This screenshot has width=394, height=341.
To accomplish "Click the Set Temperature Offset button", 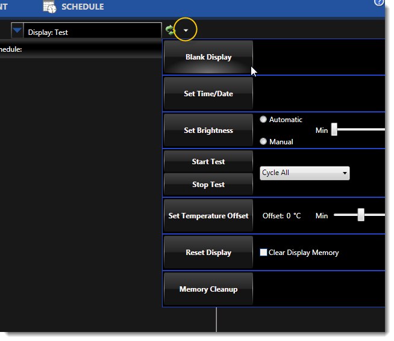I will (208, 216).
